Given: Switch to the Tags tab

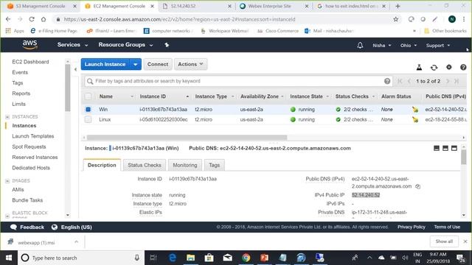Looking at the screenshot, I should point(214,165).
